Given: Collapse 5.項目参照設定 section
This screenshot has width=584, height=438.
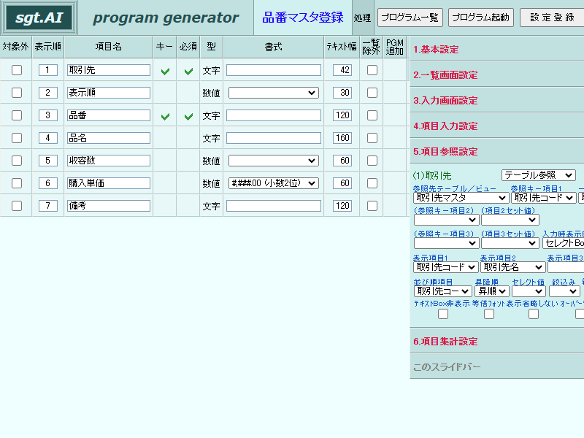Looking at the screenshot, I should pos(497,152).
